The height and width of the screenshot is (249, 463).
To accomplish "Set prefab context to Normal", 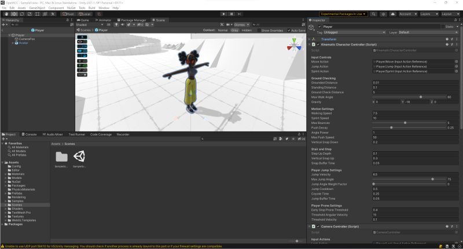I will pyautogui.click(x=223, y=31).
